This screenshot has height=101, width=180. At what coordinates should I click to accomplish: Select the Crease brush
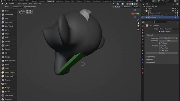coord(9,42)
